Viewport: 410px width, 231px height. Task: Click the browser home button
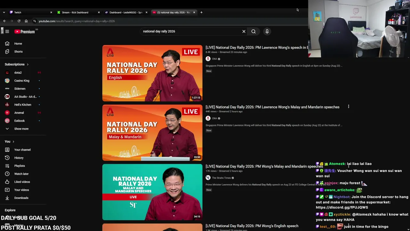(x=26, y=21)
